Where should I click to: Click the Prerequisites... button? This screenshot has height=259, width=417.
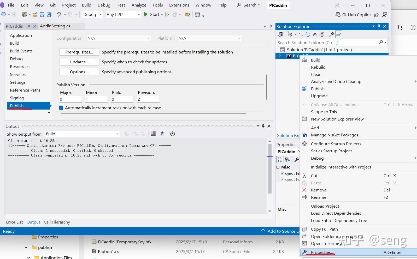tap(79, 52)
